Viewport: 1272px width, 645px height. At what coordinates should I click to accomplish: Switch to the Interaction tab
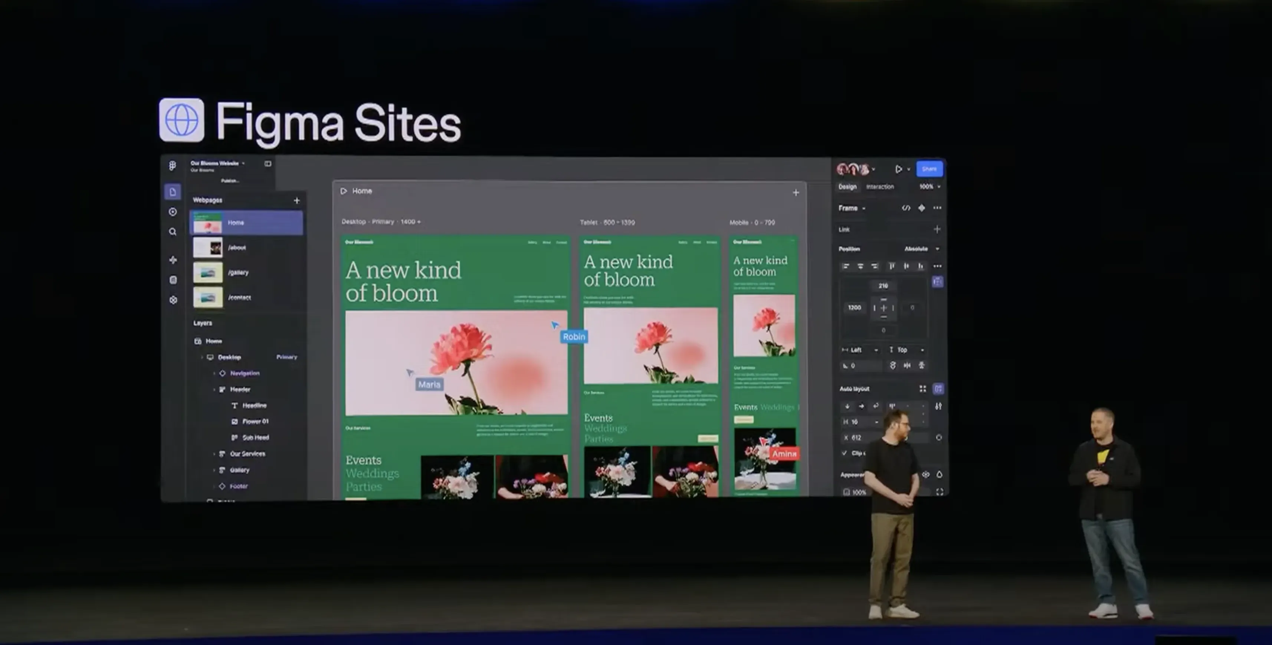pyautogui.click(x=880, y=187)
